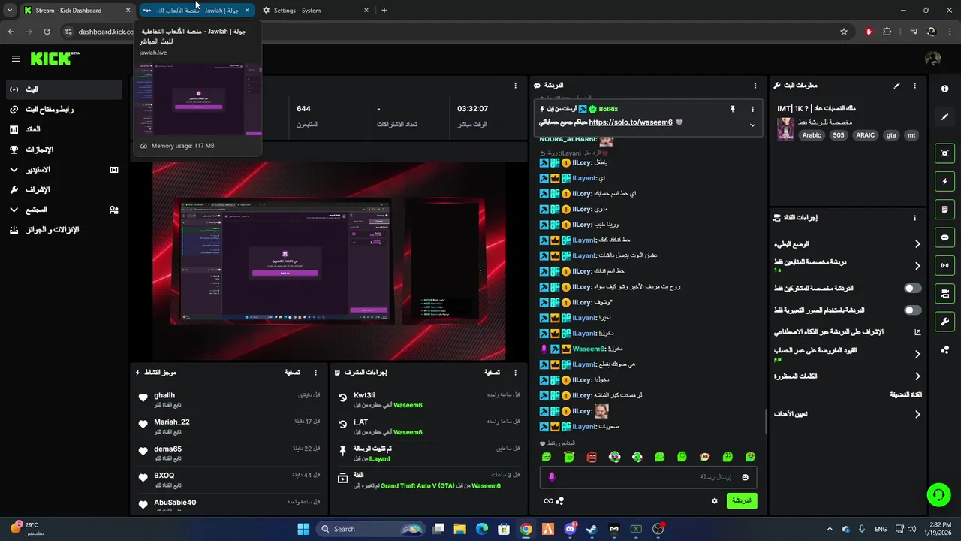
Task: Filter the moderator actions list
Action: pos(492,372)
